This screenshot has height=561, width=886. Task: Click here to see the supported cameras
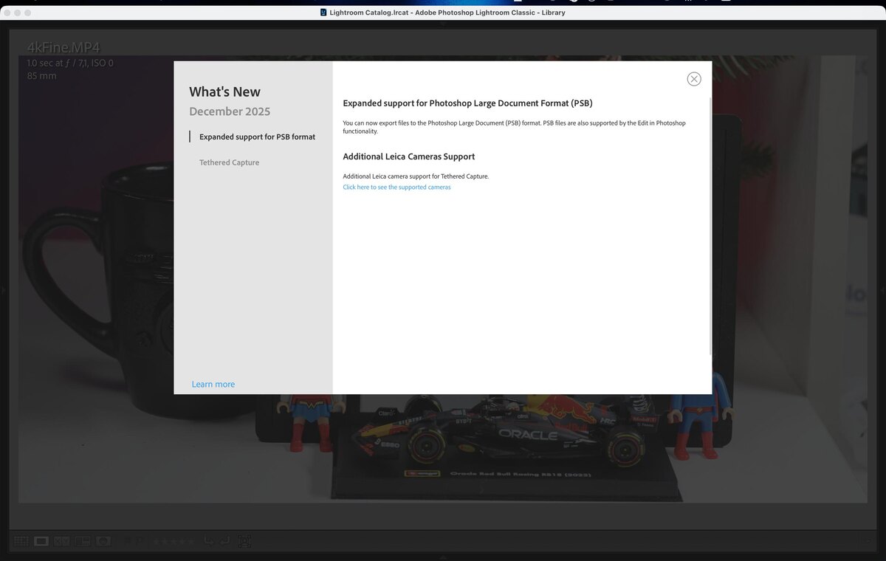(x=396, y=187)
